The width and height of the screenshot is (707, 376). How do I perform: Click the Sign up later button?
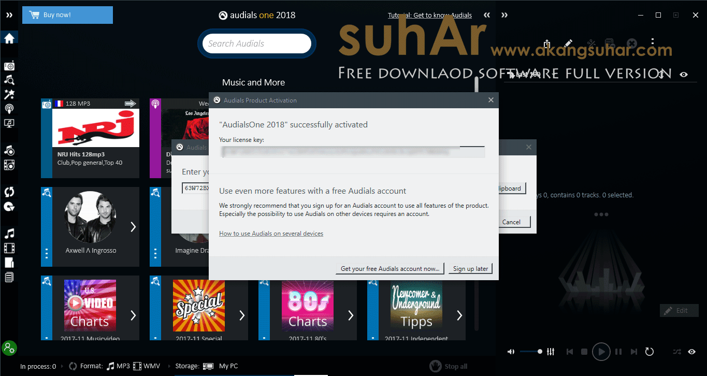(470, 269)
